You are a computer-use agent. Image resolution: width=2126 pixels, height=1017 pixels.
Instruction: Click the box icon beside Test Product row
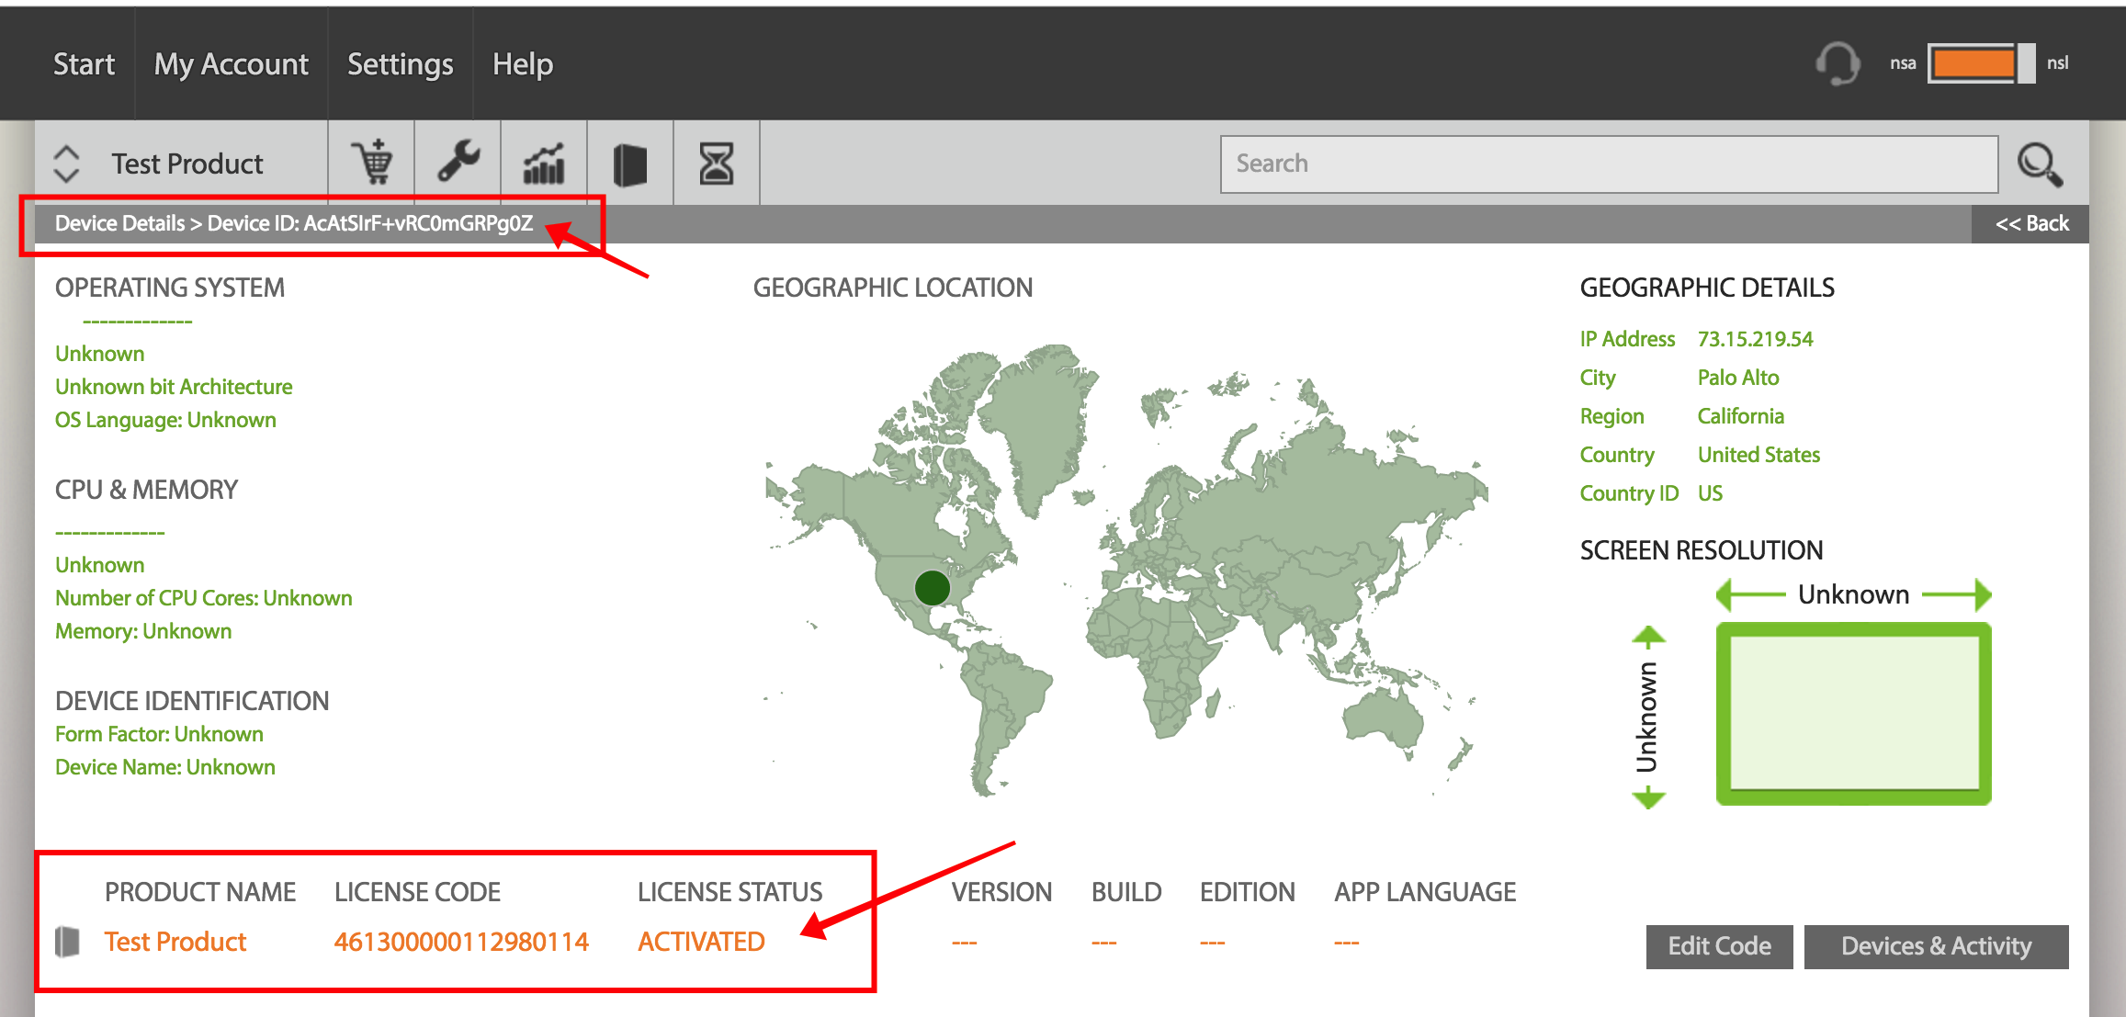click(x=67, y=942)
